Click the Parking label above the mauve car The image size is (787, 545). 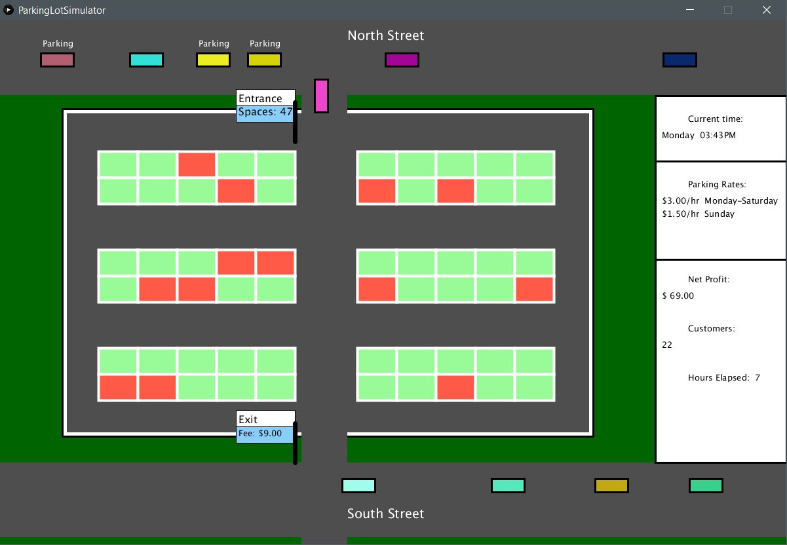58,44
